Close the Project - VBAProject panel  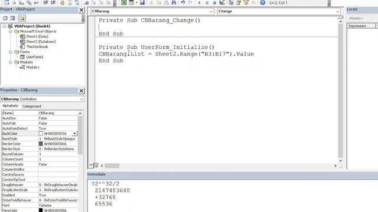tap(82, 10)
